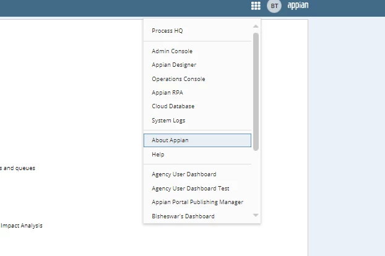Click the menu's vertical scrollbar thumb
Screen dimensions: 385x256
click(256, 92)
